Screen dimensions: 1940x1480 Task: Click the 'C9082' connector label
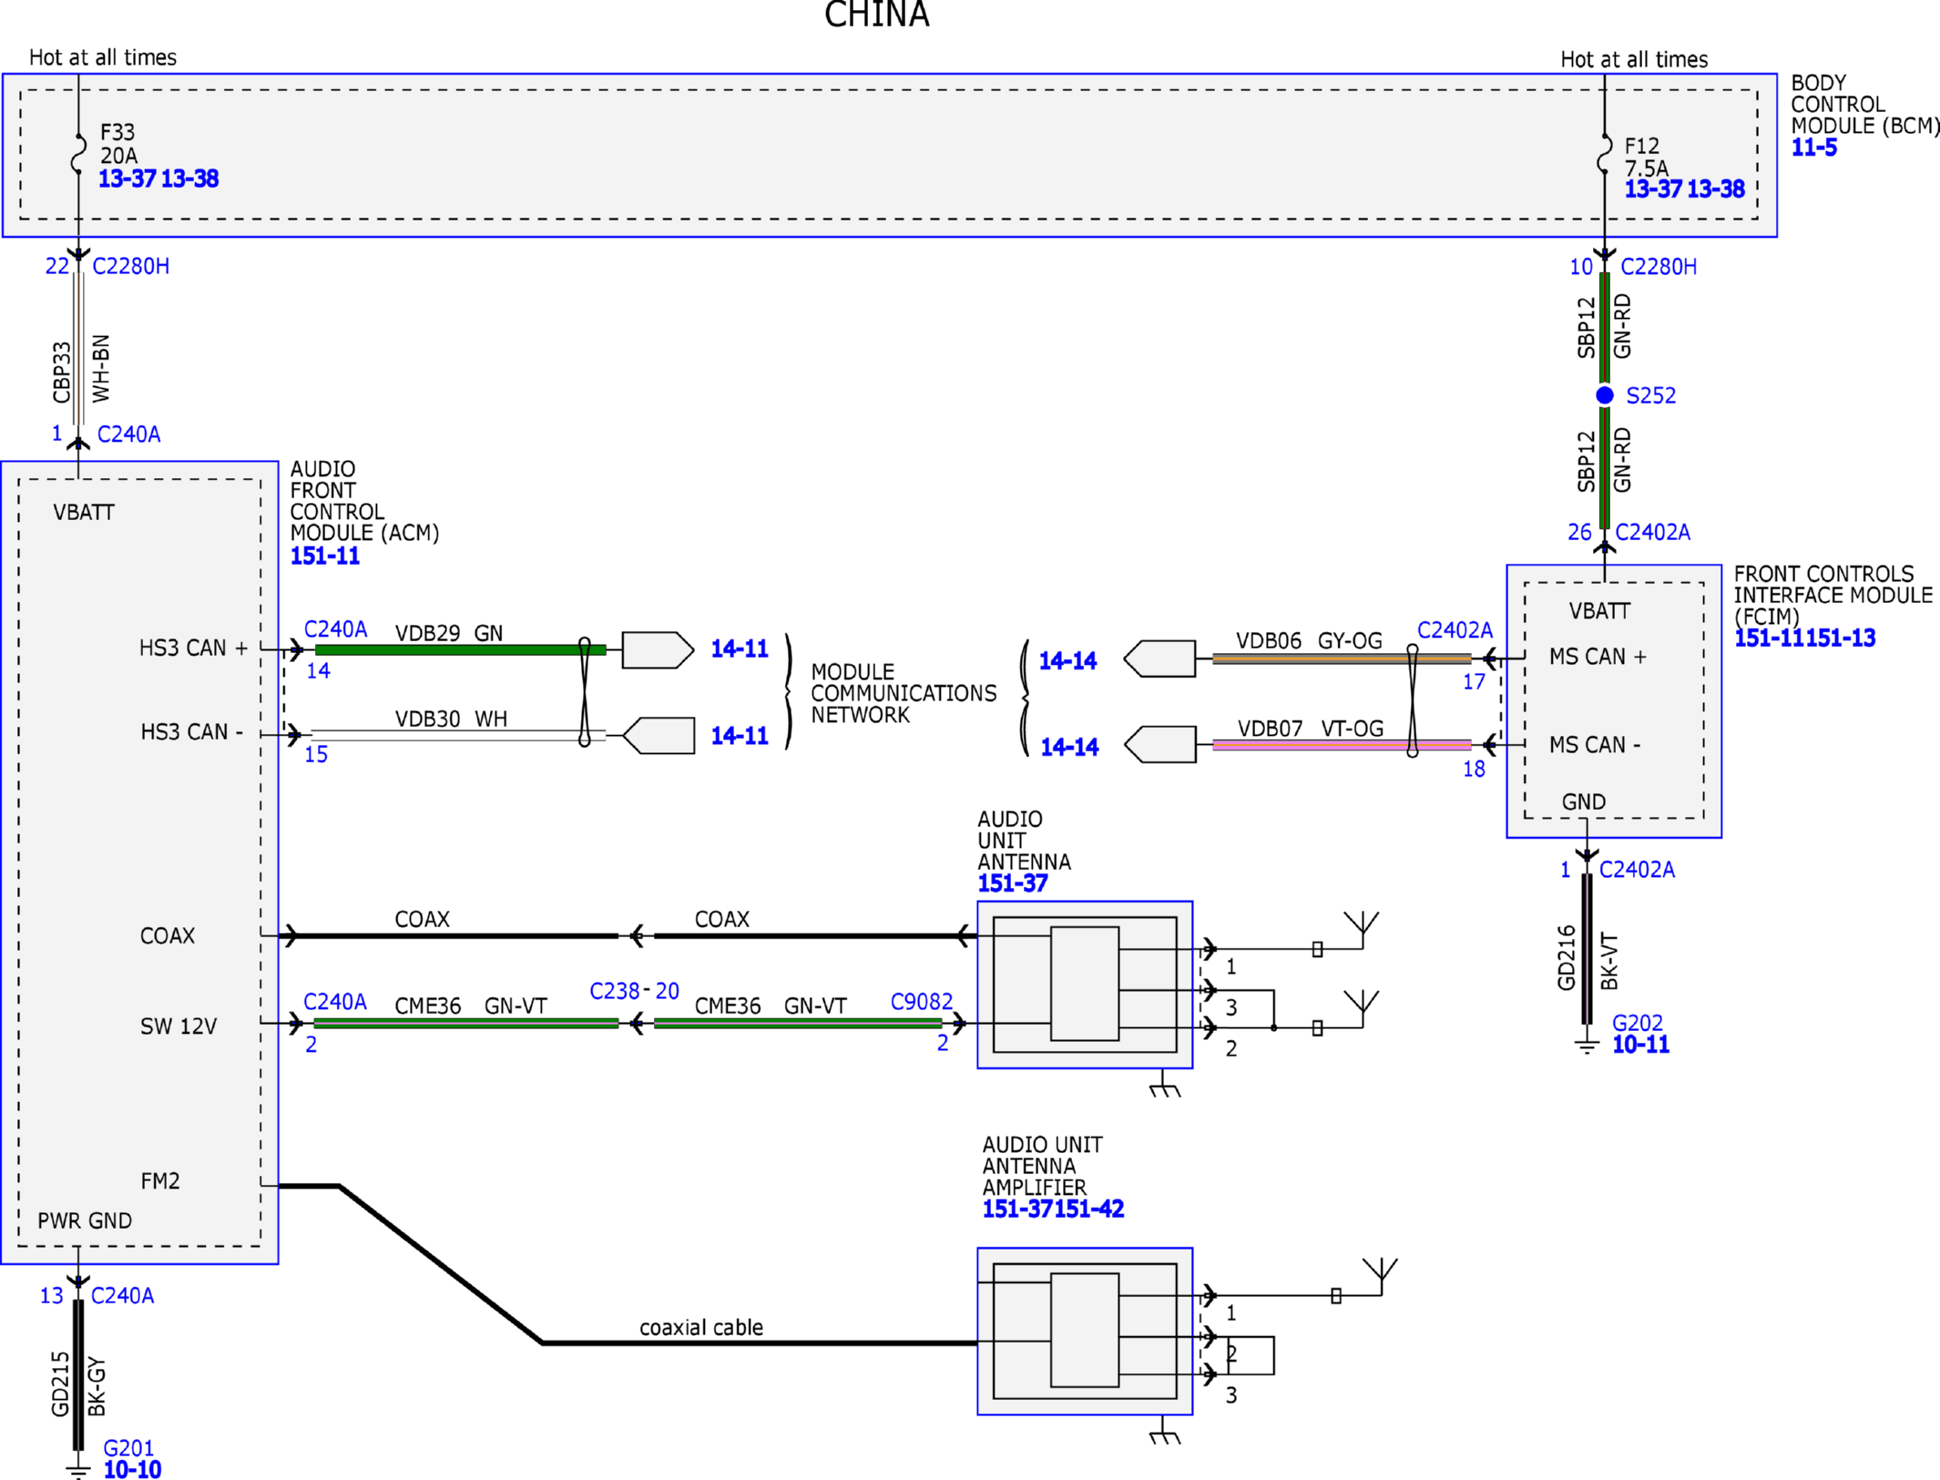pyautogui.click(x=922, y=1002)
